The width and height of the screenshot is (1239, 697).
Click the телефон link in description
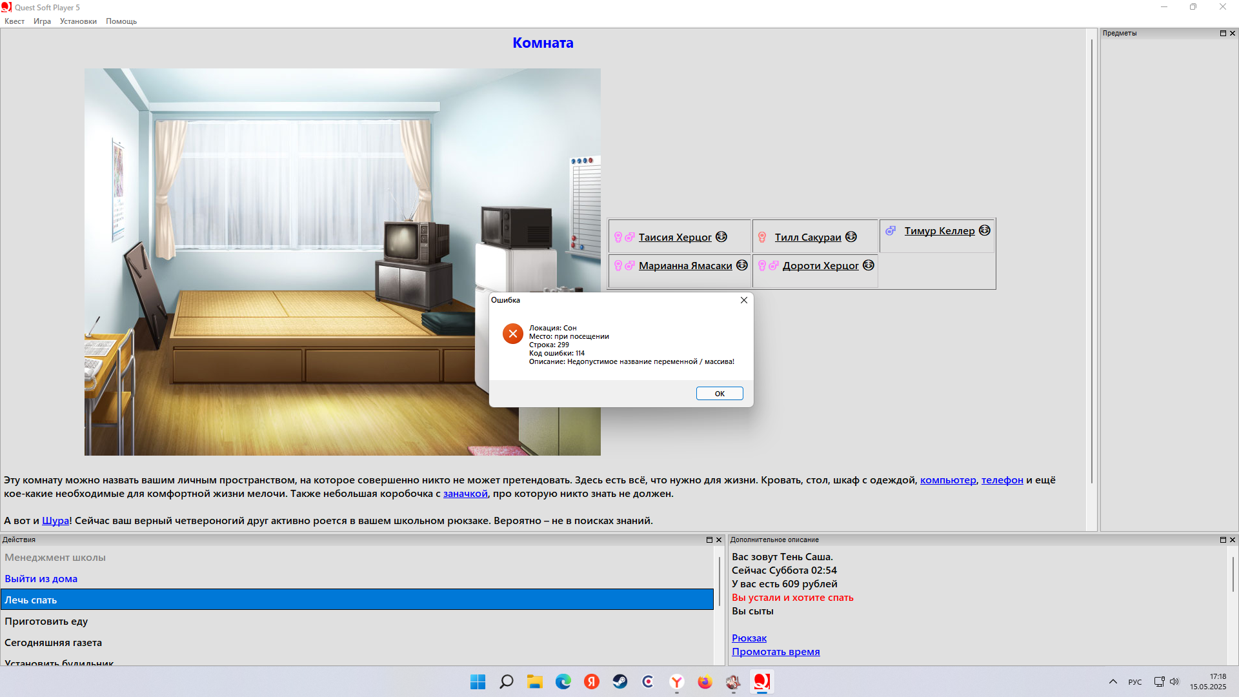coord(1002,480)
